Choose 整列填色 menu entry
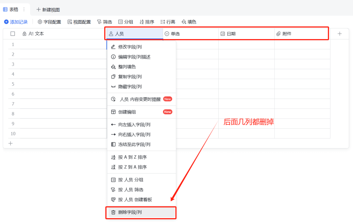Viewport: 353px width, 222px height. (142, 67)
